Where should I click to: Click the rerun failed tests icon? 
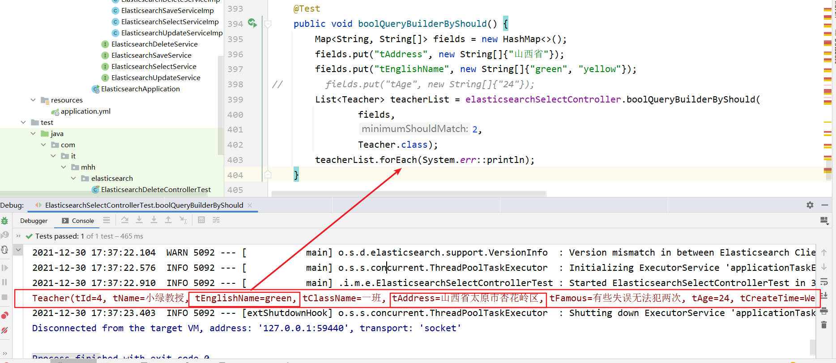(4, 235)
